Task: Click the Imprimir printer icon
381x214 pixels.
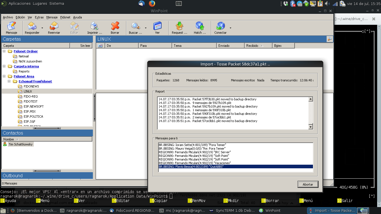Action: coord(94,26)
